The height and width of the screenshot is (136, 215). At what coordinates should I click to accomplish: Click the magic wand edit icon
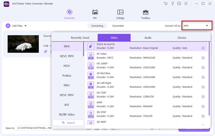pos(45,52)
